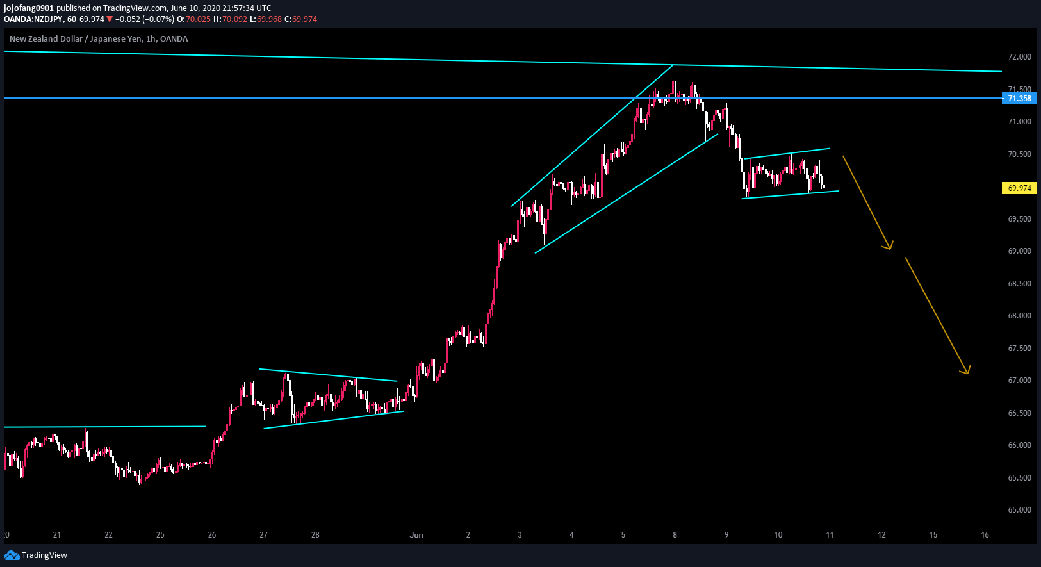Click the 28 date label on time axis
The image size is (1041, 567).
315,535
